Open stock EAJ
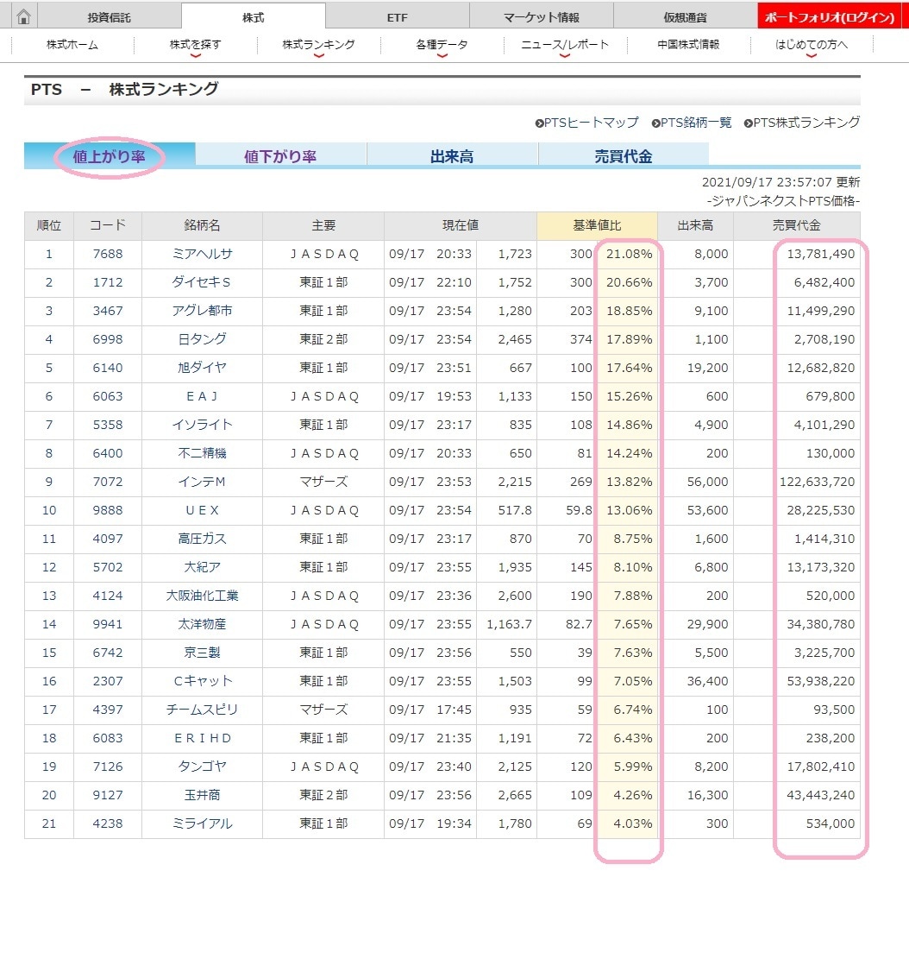The width and height of the screenshot is (909, 959). coord(202,396)
